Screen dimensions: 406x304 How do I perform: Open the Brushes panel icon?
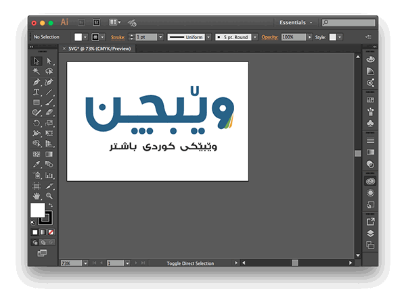370,111
